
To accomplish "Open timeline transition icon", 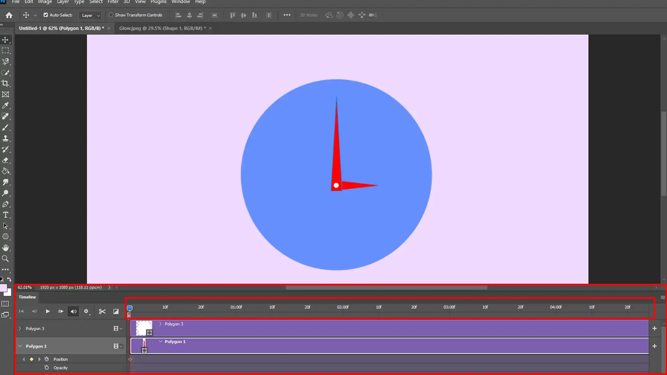I will (x=116, y=311).
